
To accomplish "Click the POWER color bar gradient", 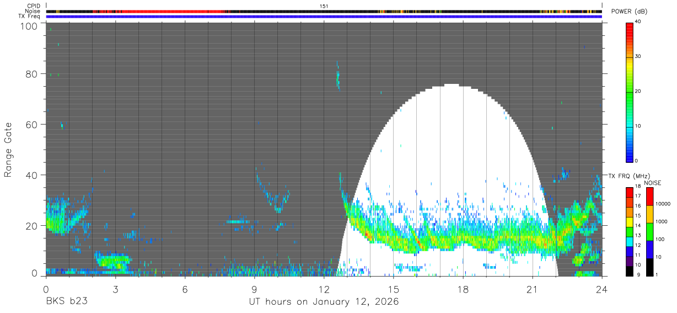I will 630,92.
